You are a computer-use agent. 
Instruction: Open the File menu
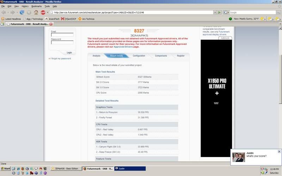(3, 6)
